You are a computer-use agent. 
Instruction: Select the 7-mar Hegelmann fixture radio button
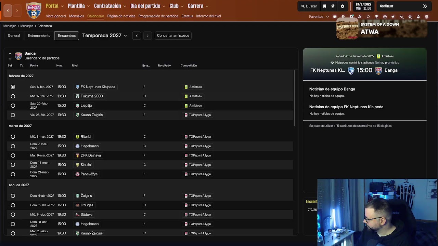point(13,146)
